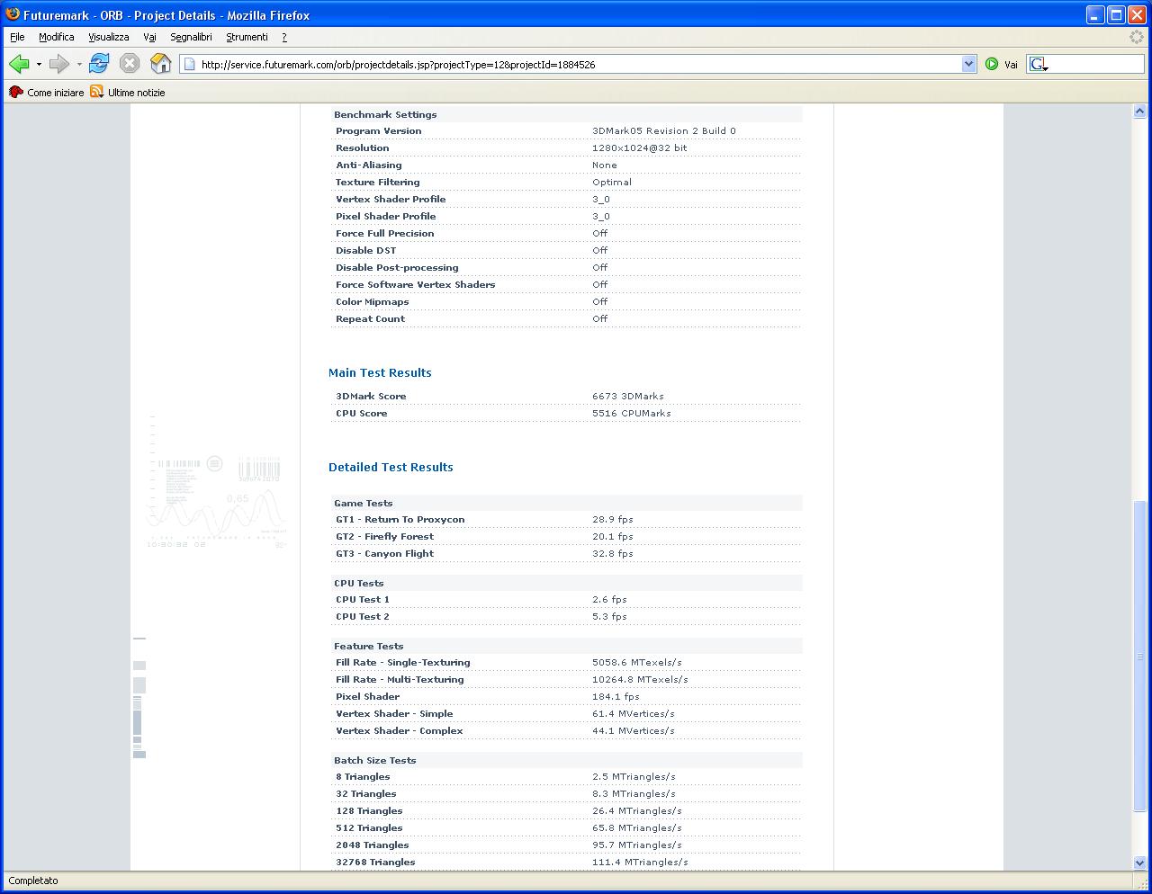1152x894 pixels.
Task: Open the Modifica menu
Action: pos(56,37)
